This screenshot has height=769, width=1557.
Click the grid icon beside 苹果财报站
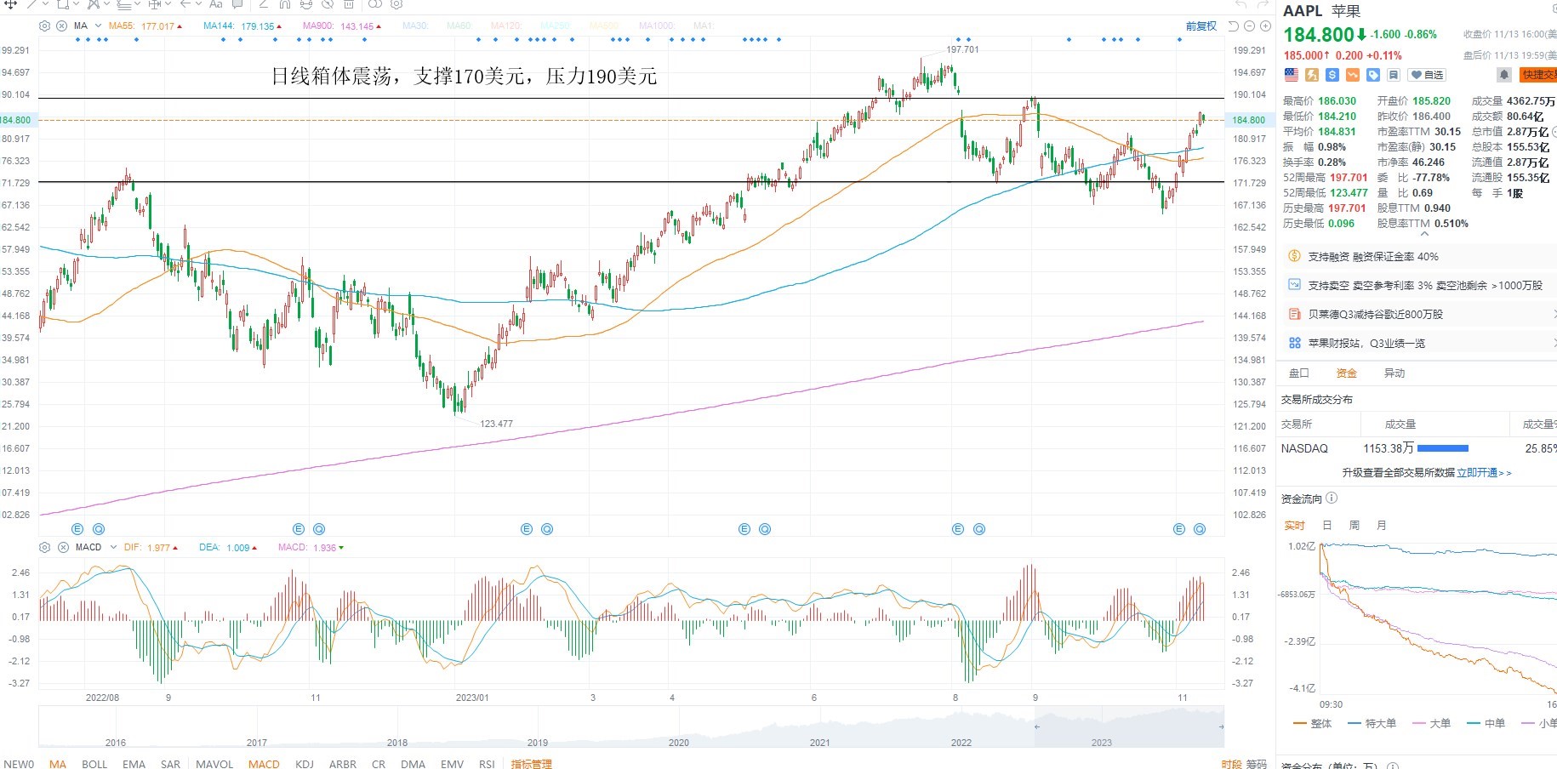tap(1295, 343)
